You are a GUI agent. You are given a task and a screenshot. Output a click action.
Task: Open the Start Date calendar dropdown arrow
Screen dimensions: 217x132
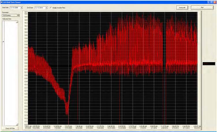(21, 7)
